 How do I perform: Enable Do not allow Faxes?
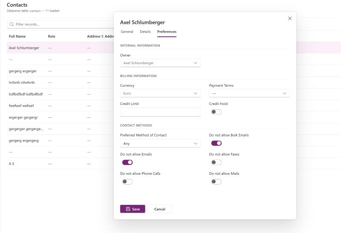coord(217,162)
